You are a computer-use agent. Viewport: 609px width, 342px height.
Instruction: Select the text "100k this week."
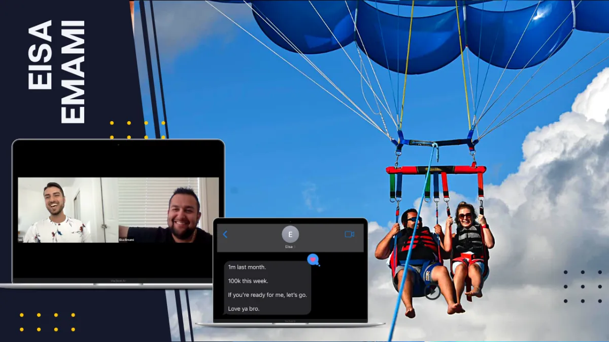tap(248, 281)
